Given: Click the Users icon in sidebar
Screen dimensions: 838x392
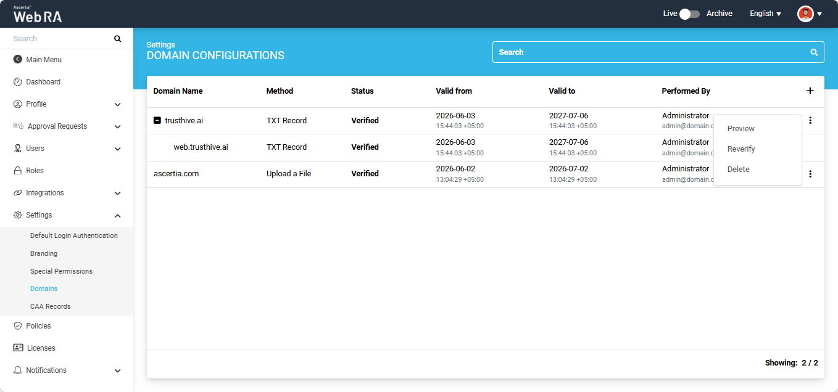Looking at the screenshot, I should point(18,148).
